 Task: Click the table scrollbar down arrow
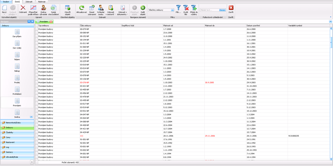tap(331, 159)
